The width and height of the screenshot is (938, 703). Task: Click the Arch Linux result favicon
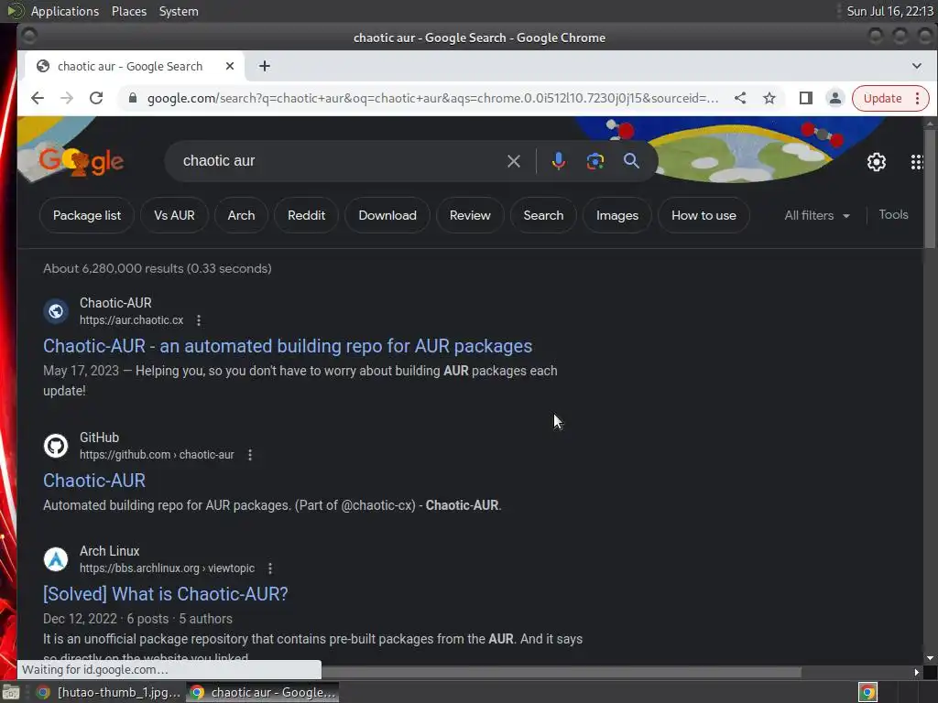(x=56, y=559)
